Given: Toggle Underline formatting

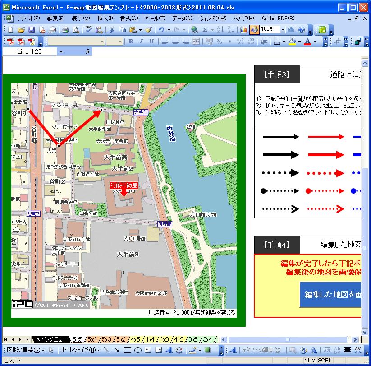Looking at the screenshot, I should click(x=151, y=42).
